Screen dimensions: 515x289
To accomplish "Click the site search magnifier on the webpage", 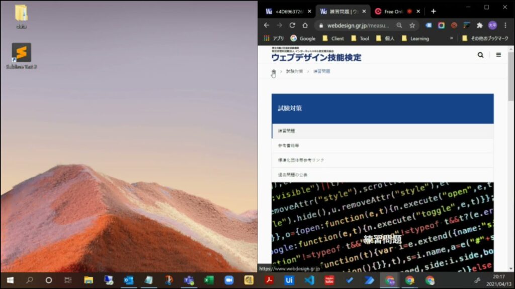I will click(x=480, y=55).
